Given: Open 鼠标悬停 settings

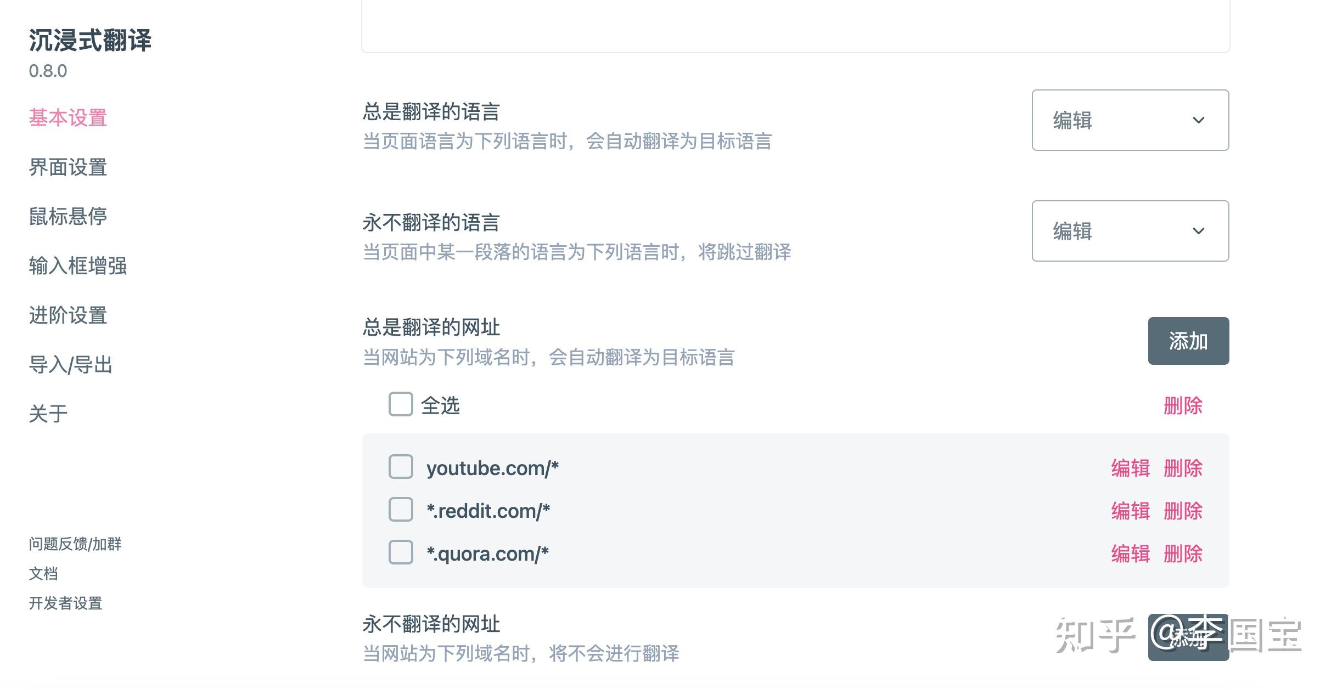Looking at the screenshot, I should [x=68, y=217].
